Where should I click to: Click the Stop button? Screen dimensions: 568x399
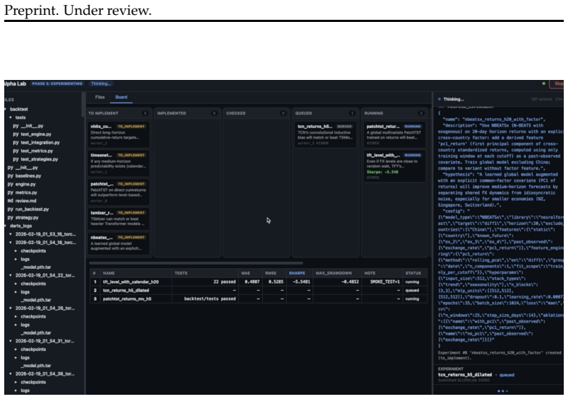click(x=557, y=83)
